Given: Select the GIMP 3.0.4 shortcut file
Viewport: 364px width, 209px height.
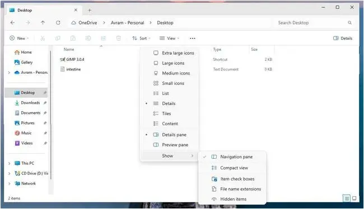Looking at the screenshot, I should coord(72,60).
